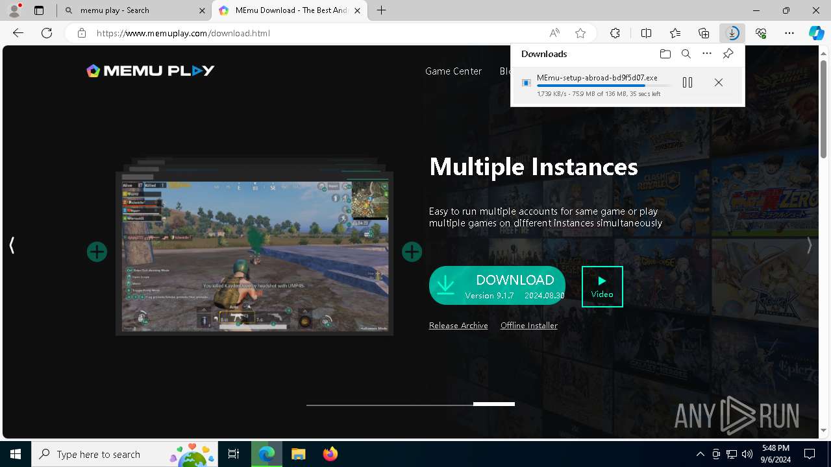Close the MEmu Download tab

pyautogui.click(x=357, y=10)
